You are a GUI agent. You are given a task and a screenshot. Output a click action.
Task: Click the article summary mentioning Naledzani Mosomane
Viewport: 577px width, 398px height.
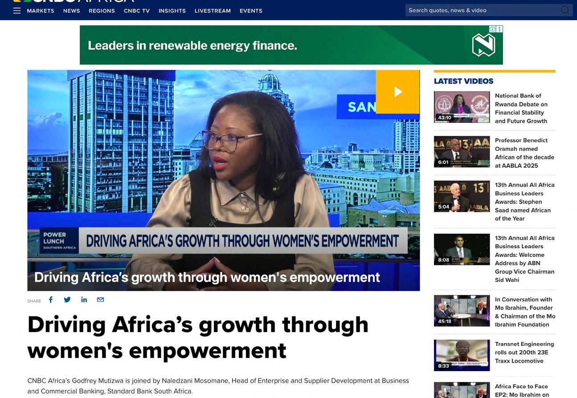[x=218, y=386]
